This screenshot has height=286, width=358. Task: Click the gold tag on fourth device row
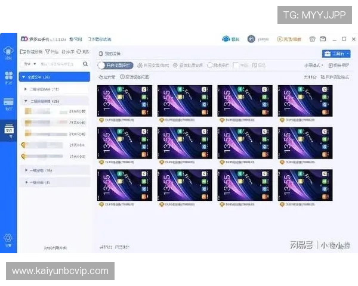pyautogui.click(x=23, y=145)
